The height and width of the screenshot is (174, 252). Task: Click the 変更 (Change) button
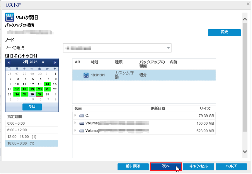coord(224,32)
